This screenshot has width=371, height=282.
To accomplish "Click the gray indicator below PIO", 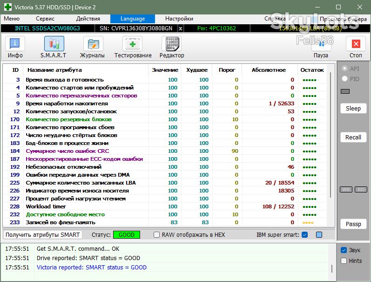I will click(x=345, y=91).
